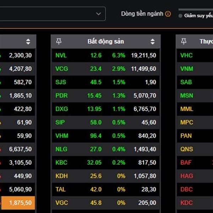Pin the Bất động sản panel

point(59,42)
